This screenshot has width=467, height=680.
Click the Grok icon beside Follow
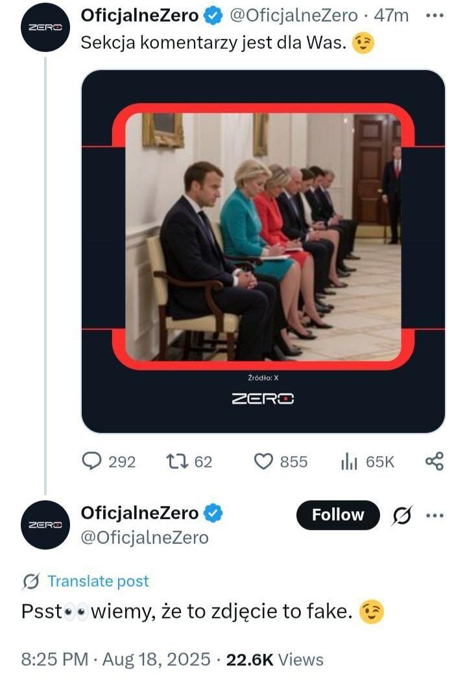pyautogui.click(x=403, y=515)
